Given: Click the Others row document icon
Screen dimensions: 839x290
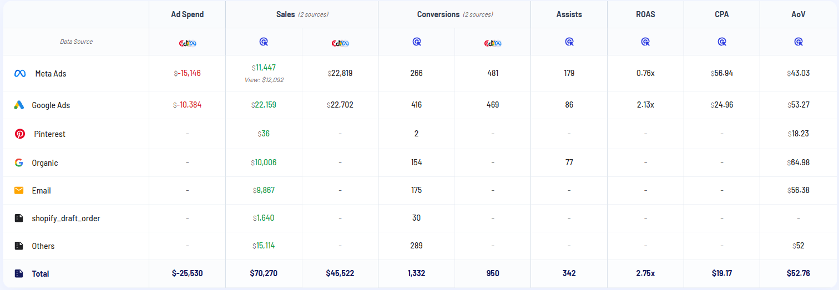Looking at the screenshot, I should click(x=19, y=246).
